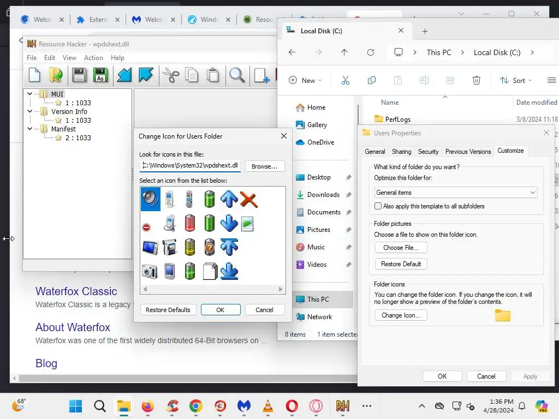Screen dimensions: 559x419
Task: Switch to the Security tab in Users Properties
Action: click(428, 152)
